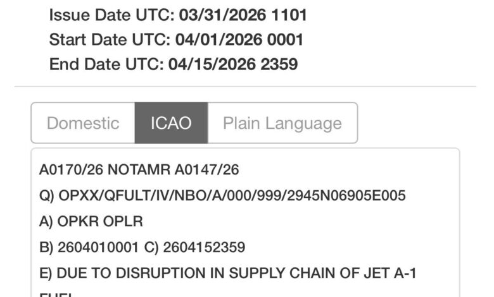This screenshot has height=297, width=494.
Task: Click the End Date UTC label
Action: [x=106, y=64]
